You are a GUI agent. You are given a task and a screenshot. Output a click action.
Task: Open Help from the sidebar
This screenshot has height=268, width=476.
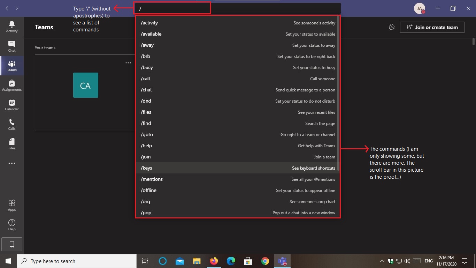(x=12, y=225)
